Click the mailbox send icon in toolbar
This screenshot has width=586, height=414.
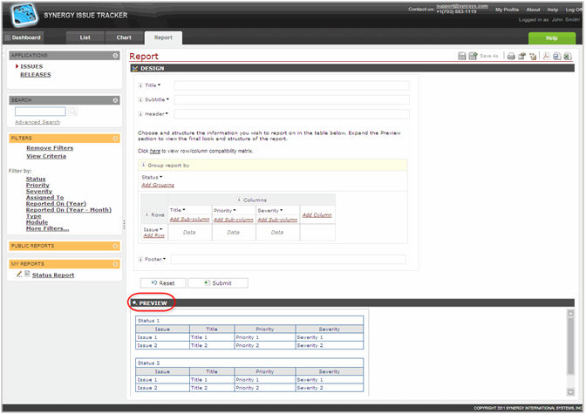click(x=521, y=57)
